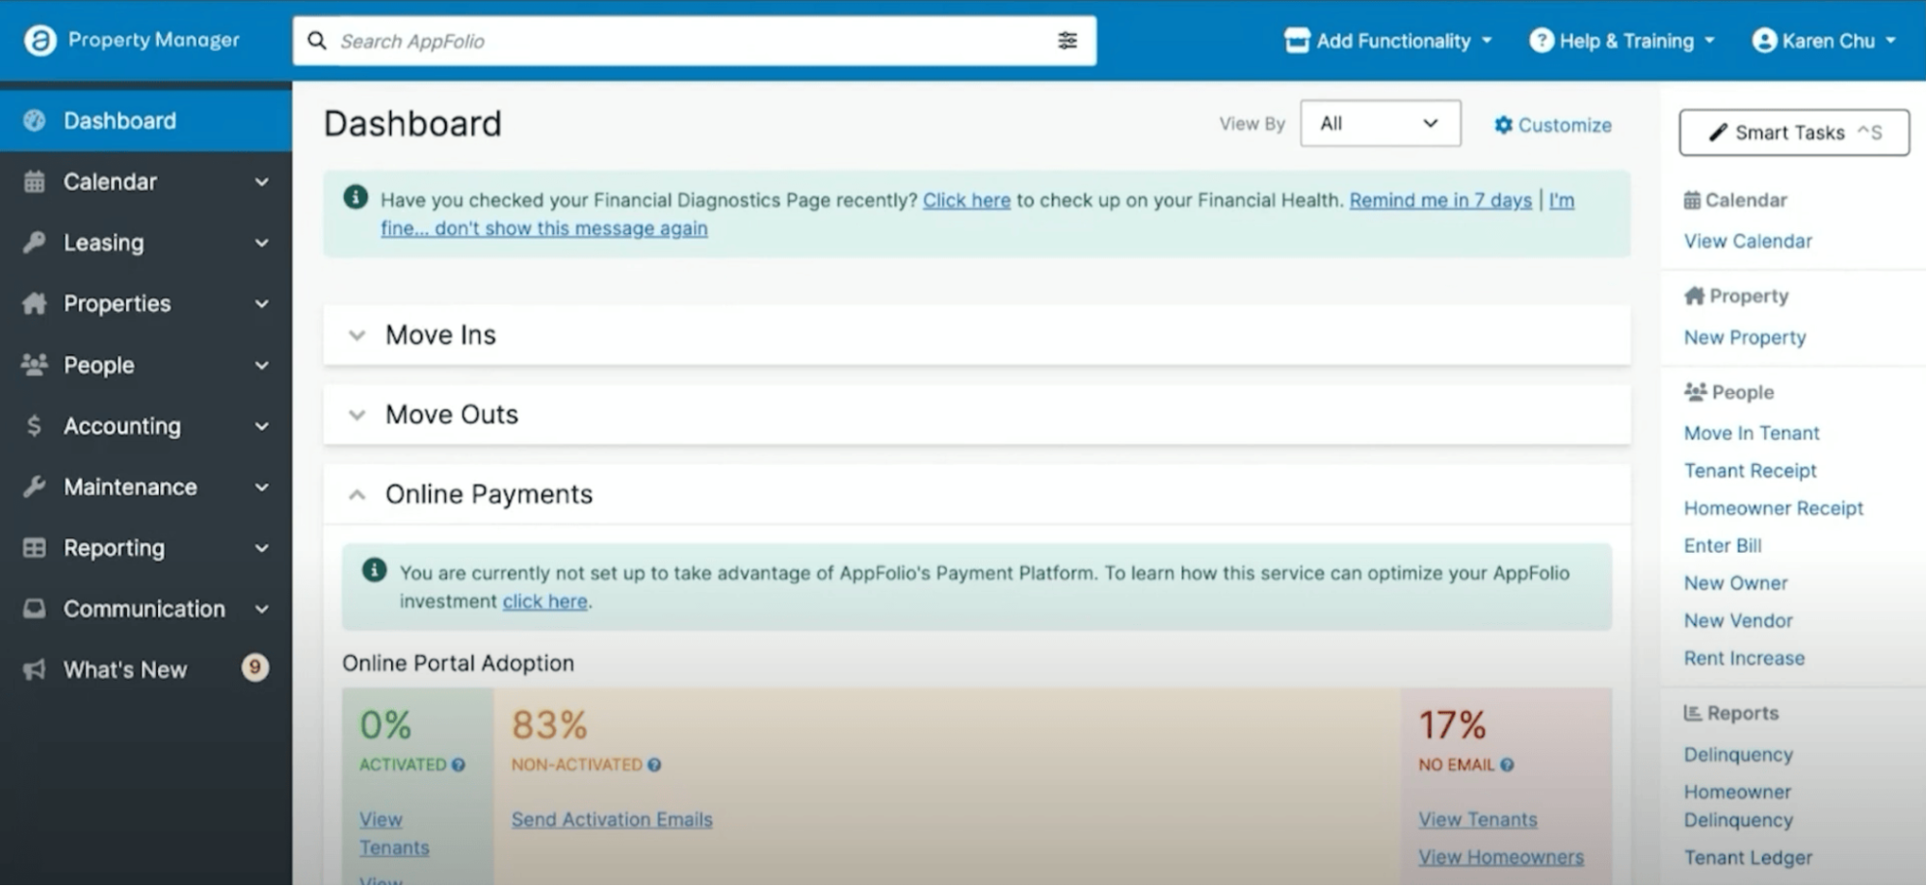Open the Karen Chu account menu
The width and height of the screenshot is (1926, 886).
tap(1823, 40)
